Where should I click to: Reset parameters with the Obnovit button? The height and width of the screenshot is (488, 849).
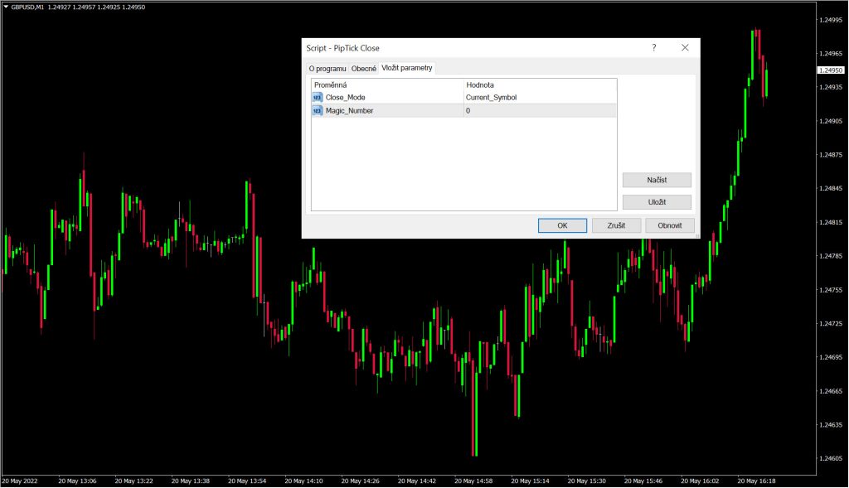click(x=670, y=225)
